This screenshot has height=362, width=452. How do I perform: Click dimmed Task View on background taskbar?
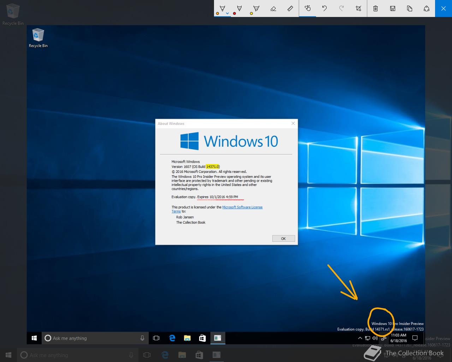click(x=147, y=355)
